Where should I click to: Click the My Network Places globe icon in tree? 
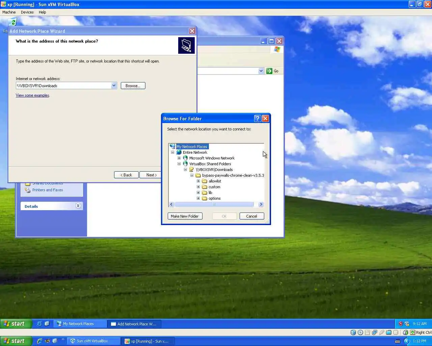tap(172, 146)
